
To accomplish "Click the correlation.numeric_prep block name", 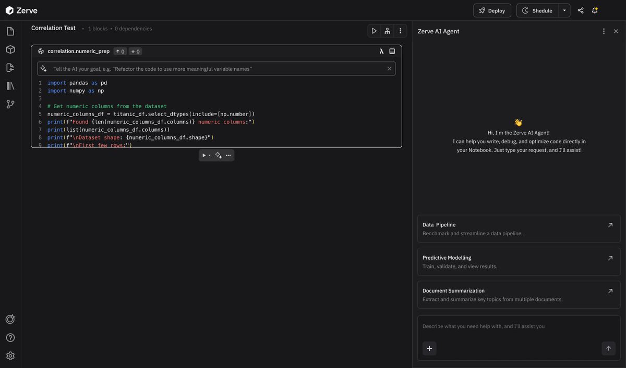I will (x=78, y=51).
